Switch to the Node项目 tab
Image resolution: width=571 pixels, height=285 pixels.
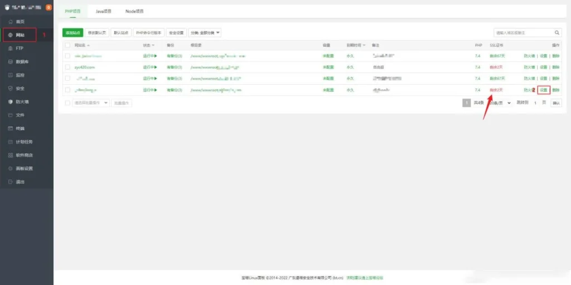(134, 11)
